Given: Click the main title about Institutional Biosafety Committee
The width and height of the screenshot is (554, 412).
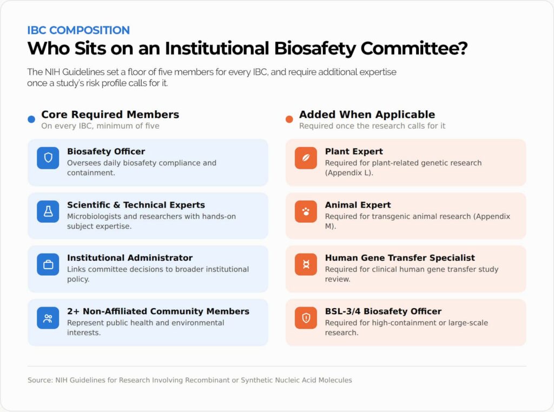Looking at the screenshot, I should (x=247, y=49).
